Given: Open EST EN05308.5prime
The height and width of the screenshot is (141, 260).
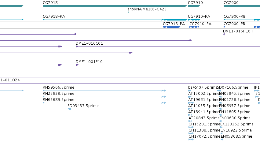Looking at the screenshot, I should pyautogui.click(x=236, y=136).
